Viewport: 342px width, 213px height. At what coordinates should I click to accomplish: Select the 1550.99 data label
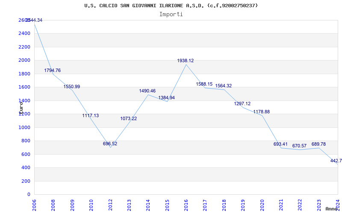(72, 86)
